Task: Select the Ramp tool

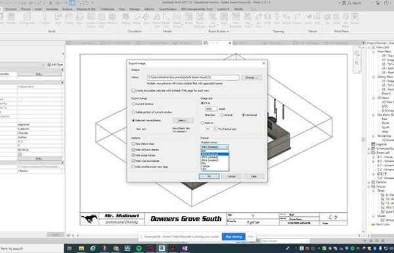Action: pos(137,19)
